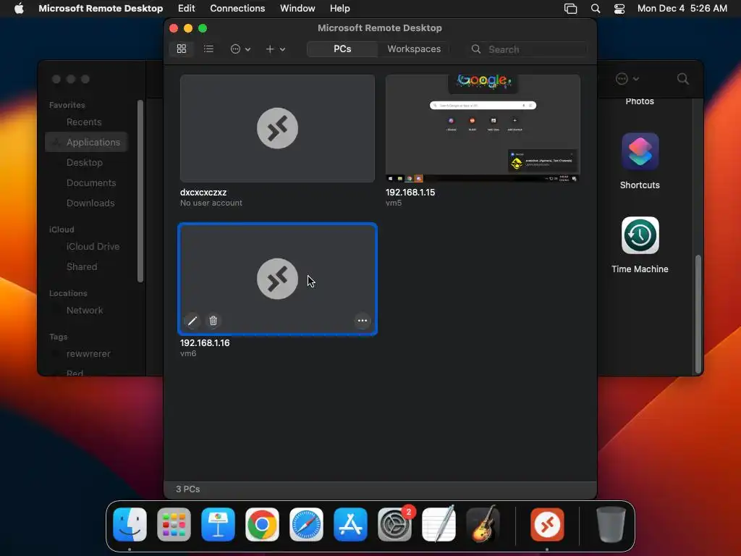Click the Search field in Remote Desktop

pos(528,49)
